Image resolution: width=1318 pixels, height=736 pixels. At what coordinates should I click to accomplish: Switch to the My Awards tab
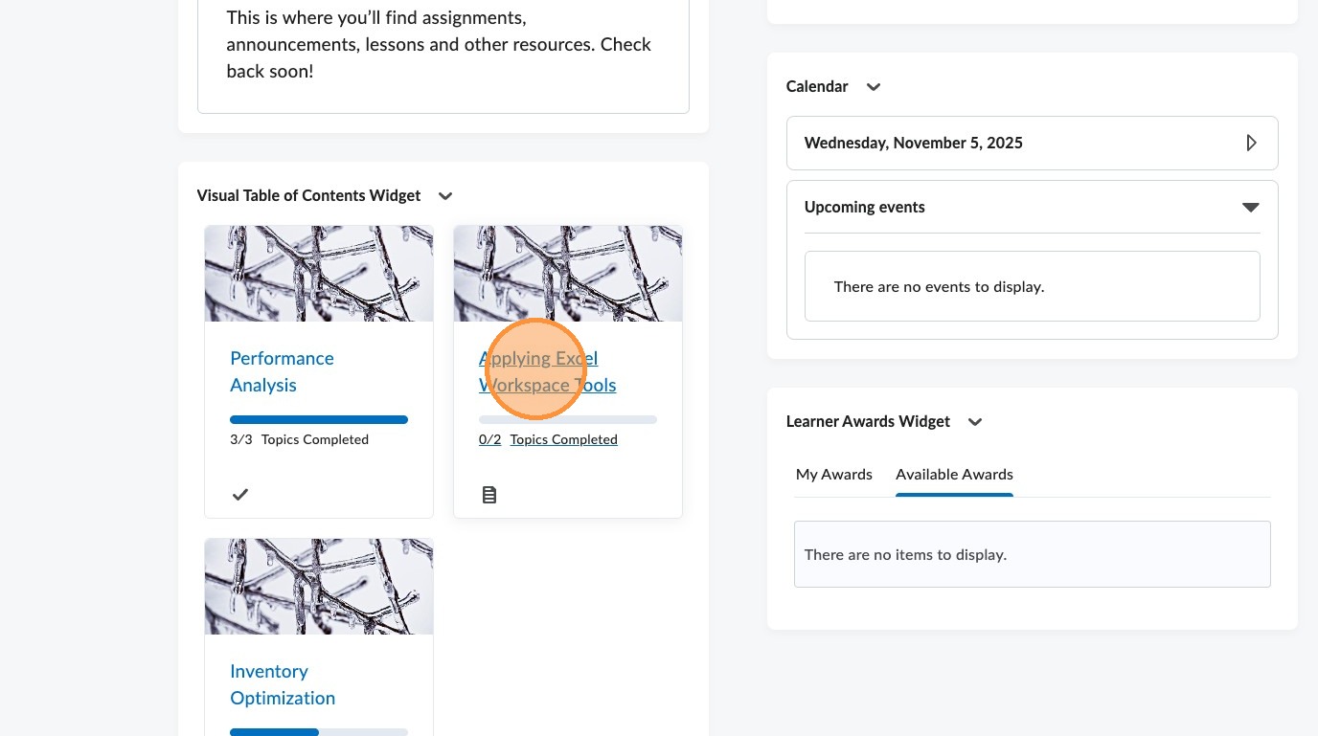pyautogui.click(x=834, y=475)
